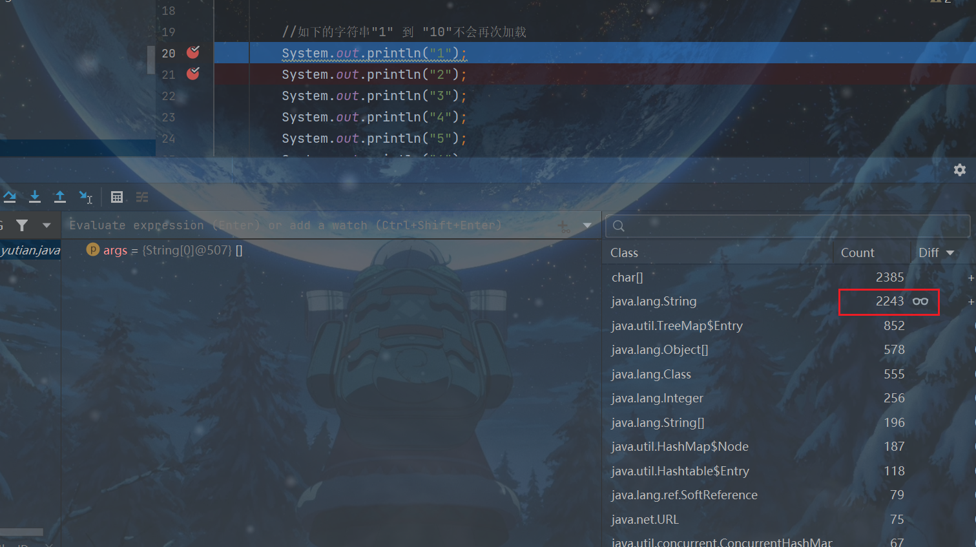Click the frames filter funnel icon
This screenshot has height=547, width=976.
22,225
